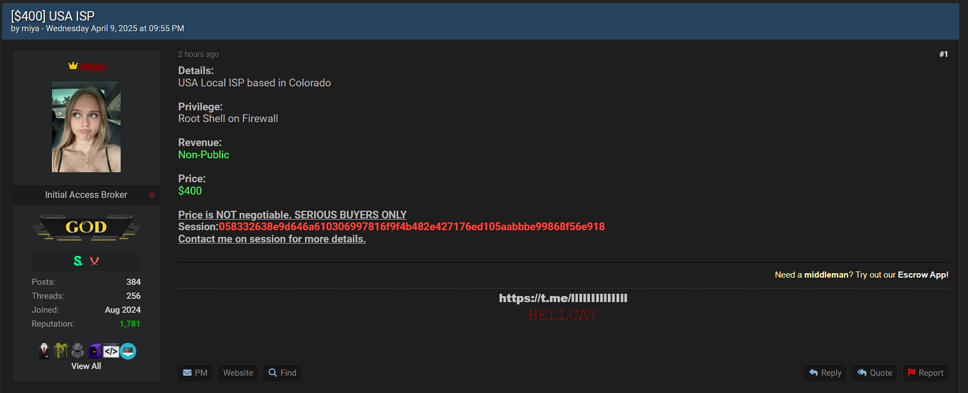Find all posts with the Find button
968x393 pixels.
(x=283, y=373)
